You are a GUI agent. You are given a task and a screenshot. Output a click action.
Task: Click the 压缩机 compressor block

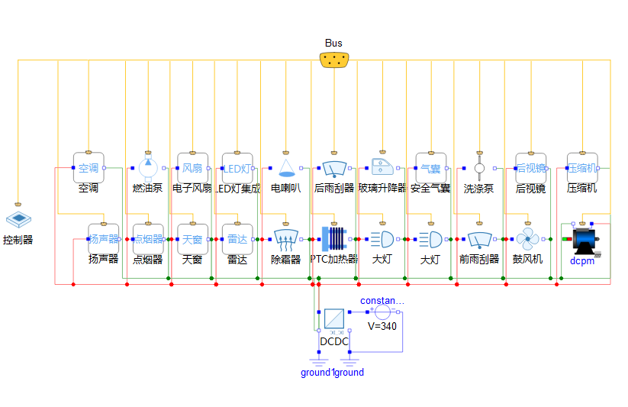point(582,167)
